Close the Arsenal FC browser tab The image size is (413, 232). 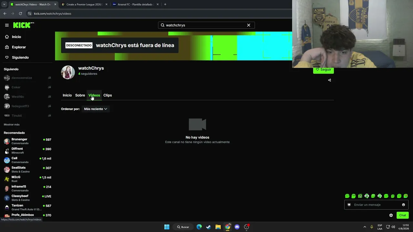pyautogui.click(x=157, y=5)
